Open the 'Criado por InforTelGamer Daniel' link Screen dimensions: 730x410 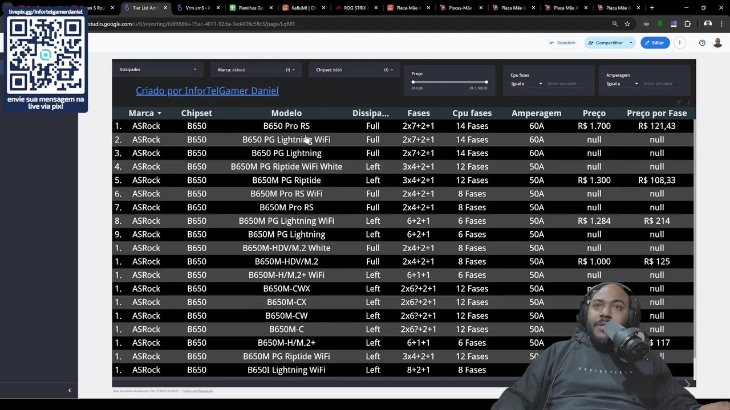pos(207,91)
